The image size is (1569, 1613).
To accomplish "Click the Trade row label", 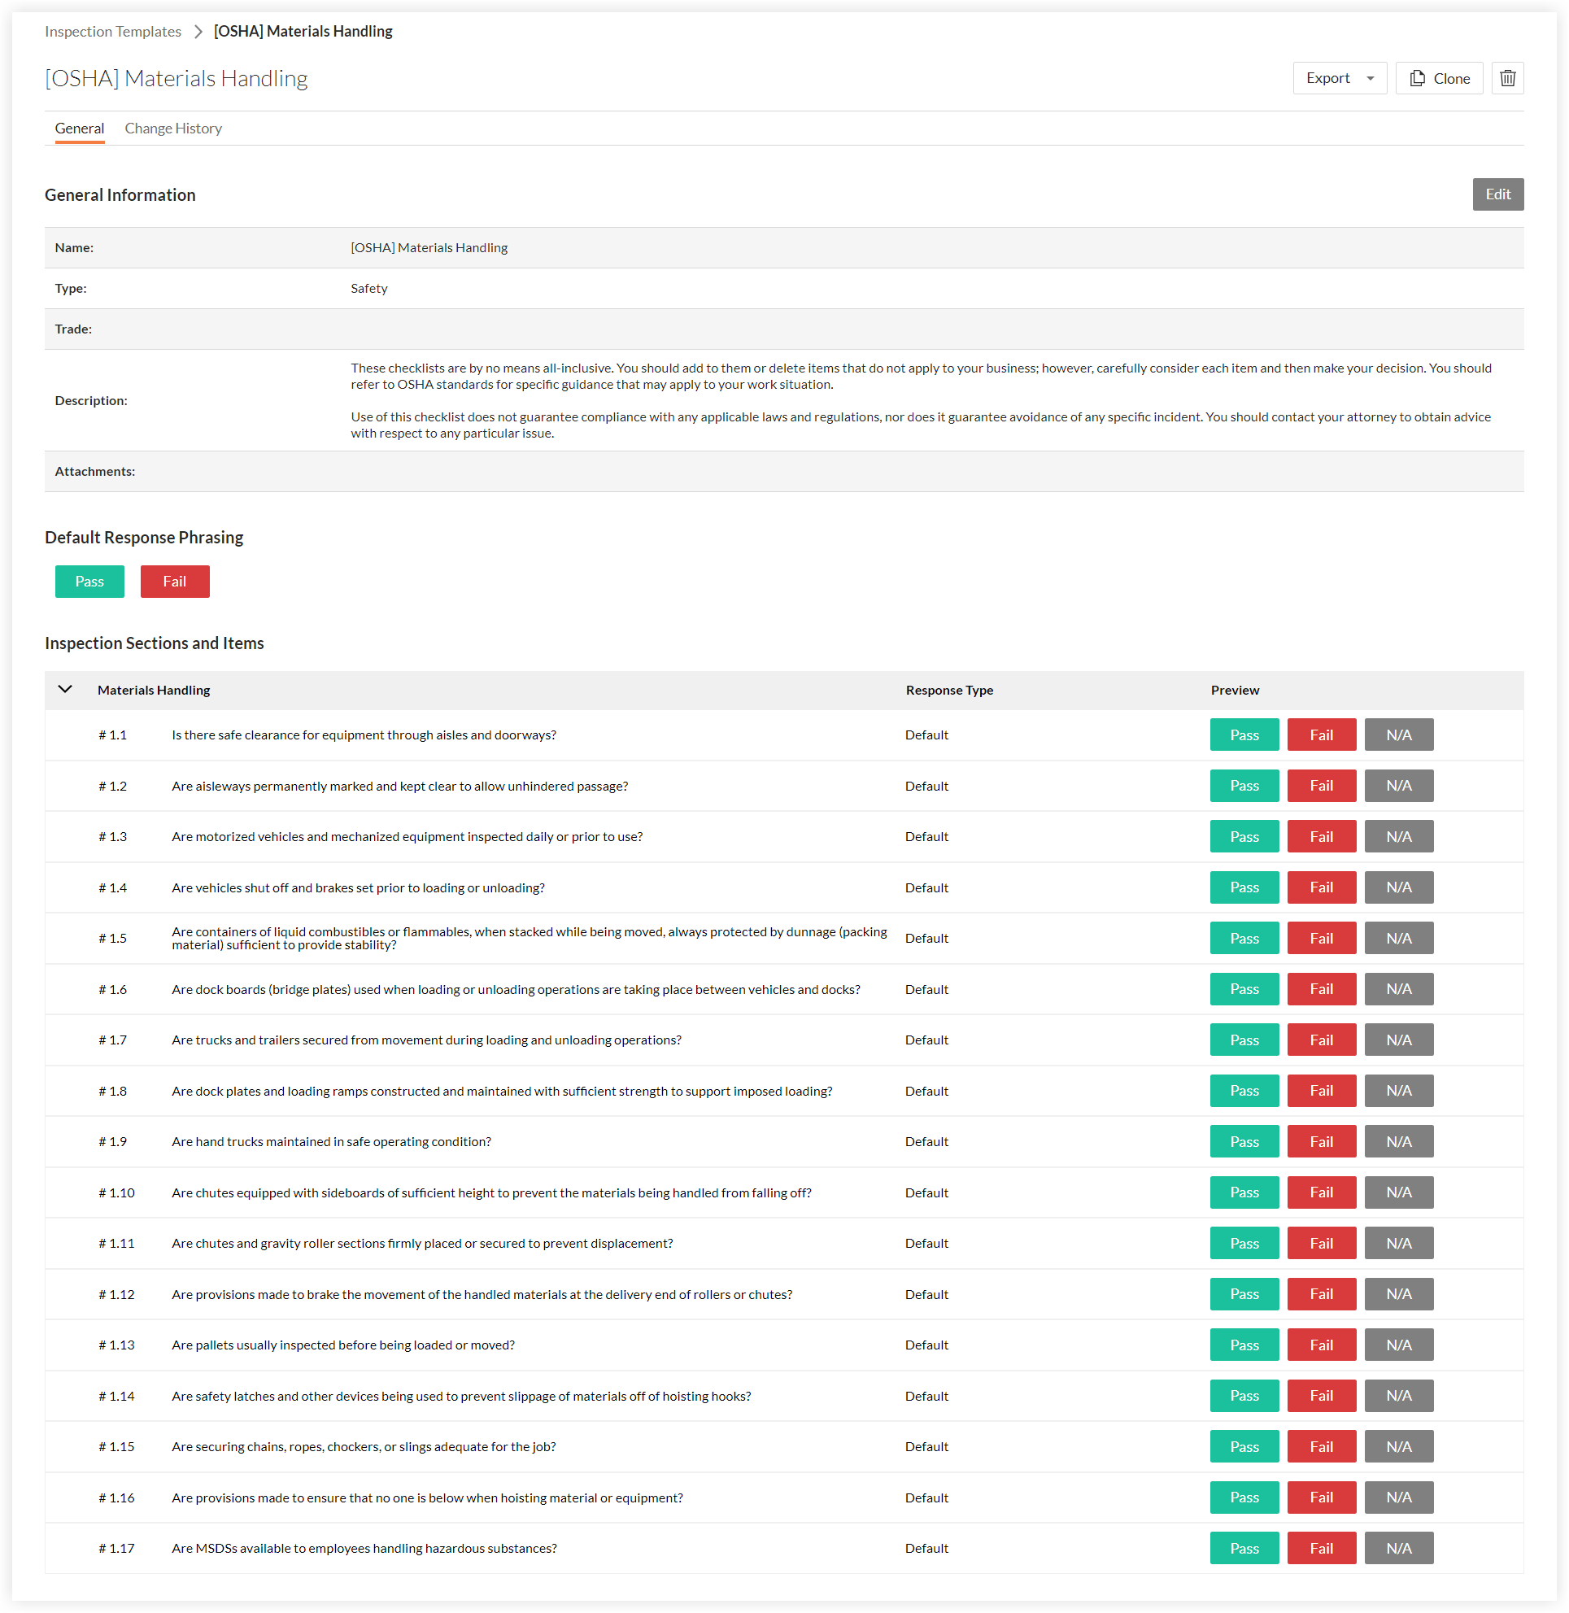I will click(73, 329).
